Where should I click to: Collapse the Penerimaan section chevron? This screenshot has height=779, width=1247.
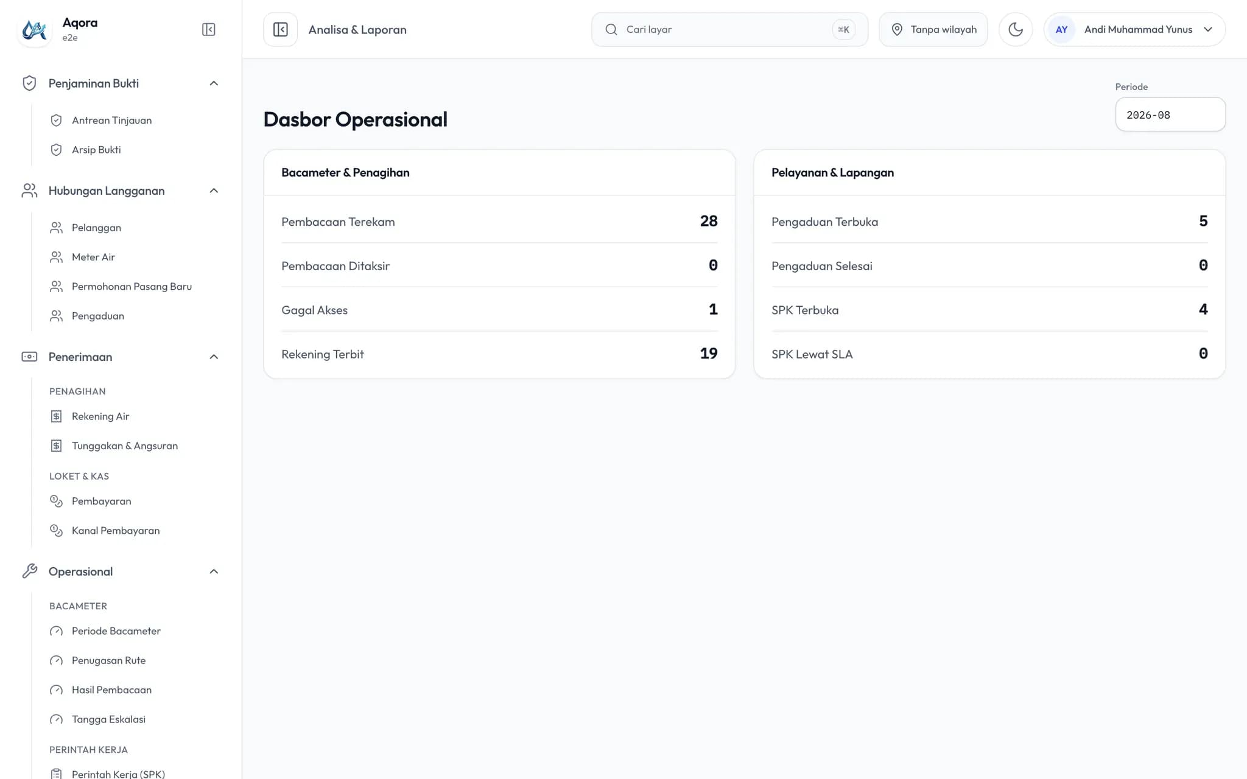(x=214, y=357)
